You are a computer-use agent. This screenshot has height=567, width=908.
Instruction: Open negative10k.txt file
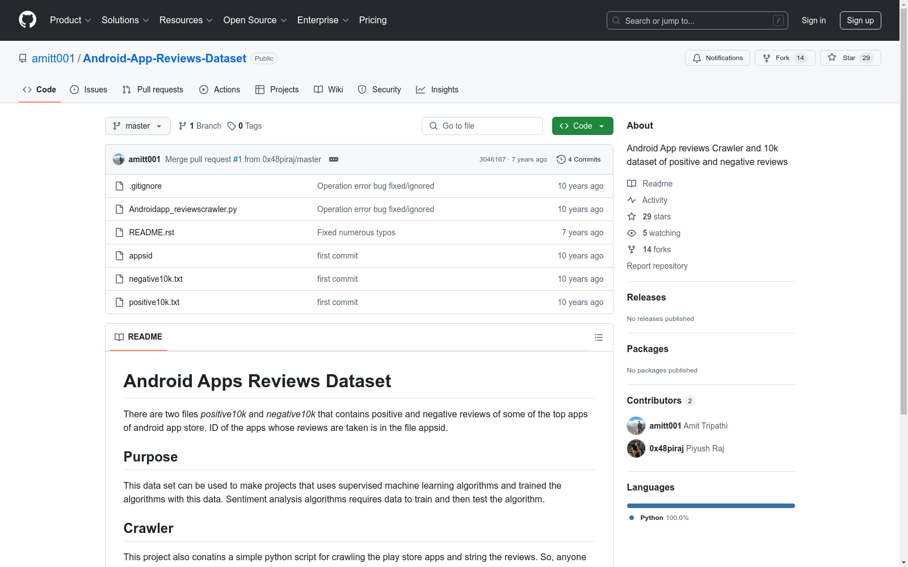pyautogui.click(x=155, y=279)
